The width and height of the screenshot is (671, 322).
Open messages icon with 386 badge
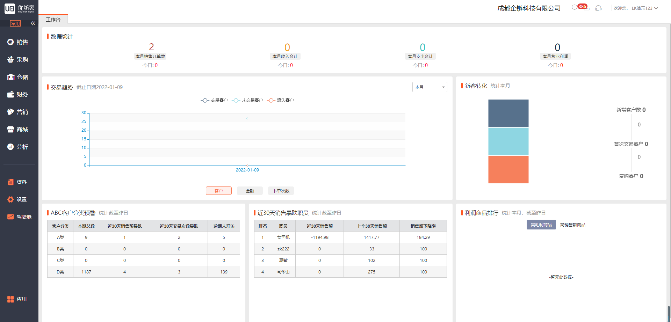[x=575, y=8]
